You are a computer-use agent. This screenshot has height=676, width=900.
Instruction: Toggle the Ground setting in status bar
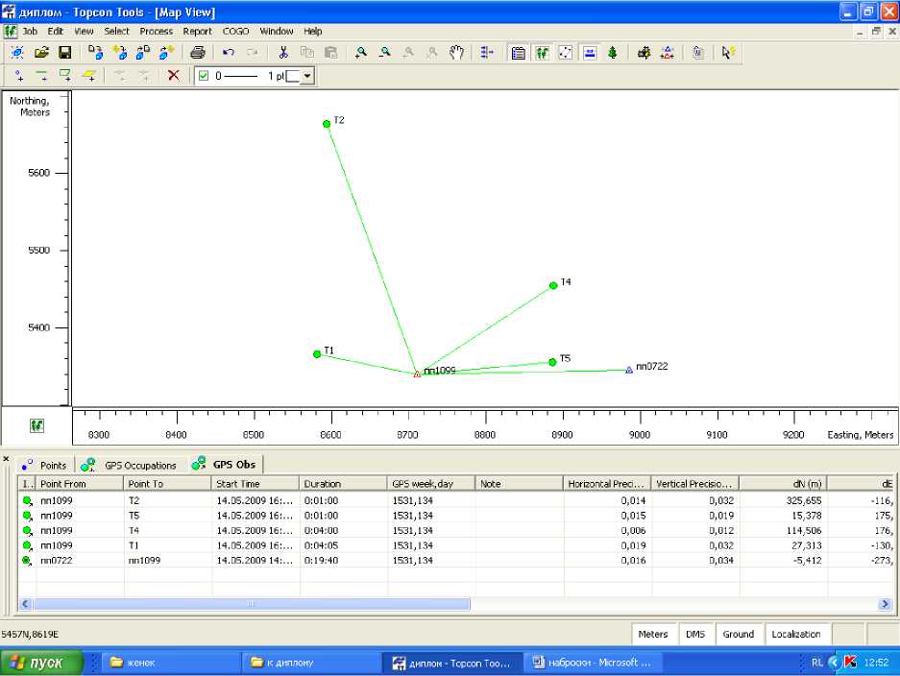pyautogui.click(x=738, y=634)
